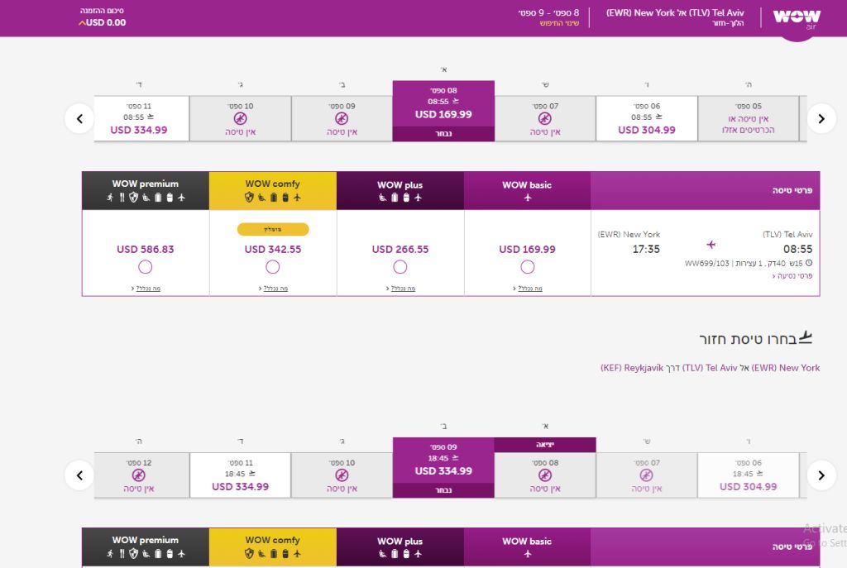Click the shield icon in outbound WOW comfy header
847x568 pixels.
tap(249, 198)
